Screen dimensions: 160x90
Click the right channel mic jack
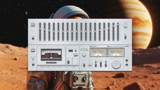coord(127,65)
